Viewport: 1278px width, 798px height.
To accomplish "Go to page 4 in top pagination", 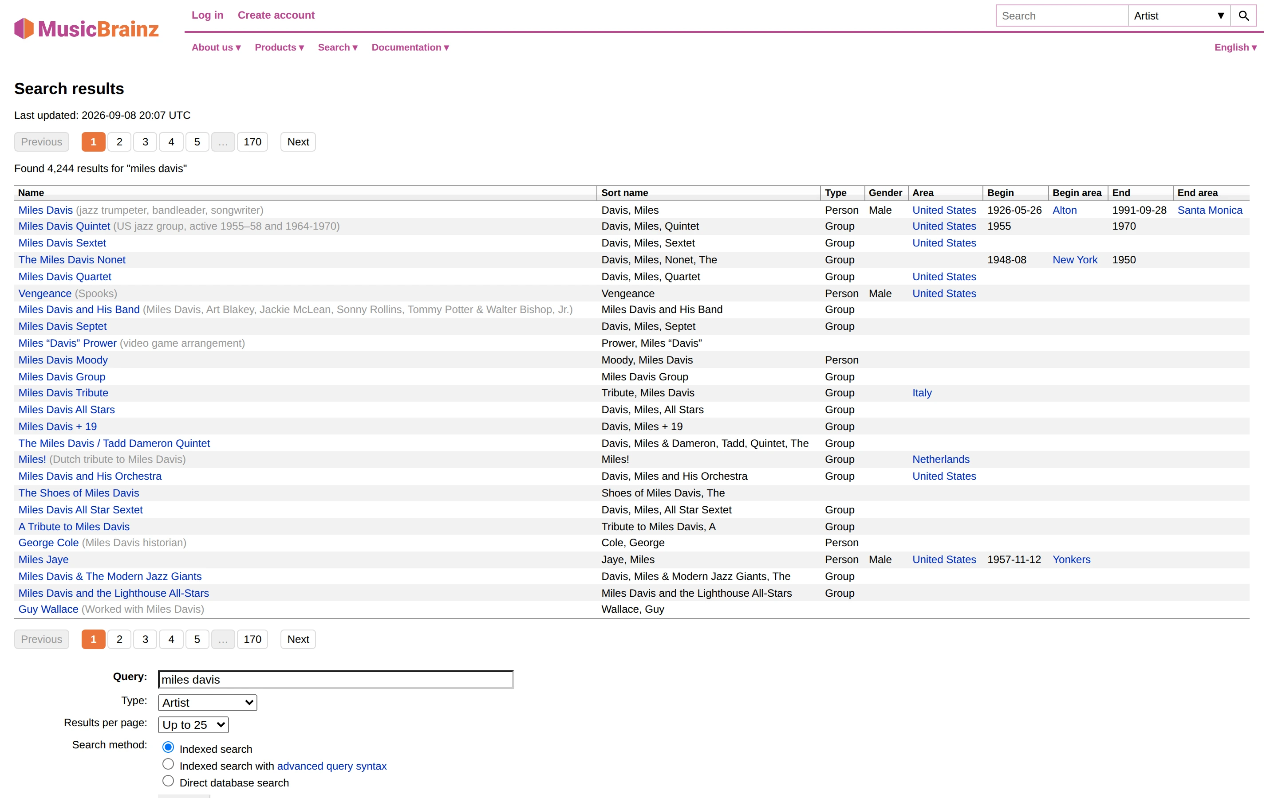I will (171, 141).
